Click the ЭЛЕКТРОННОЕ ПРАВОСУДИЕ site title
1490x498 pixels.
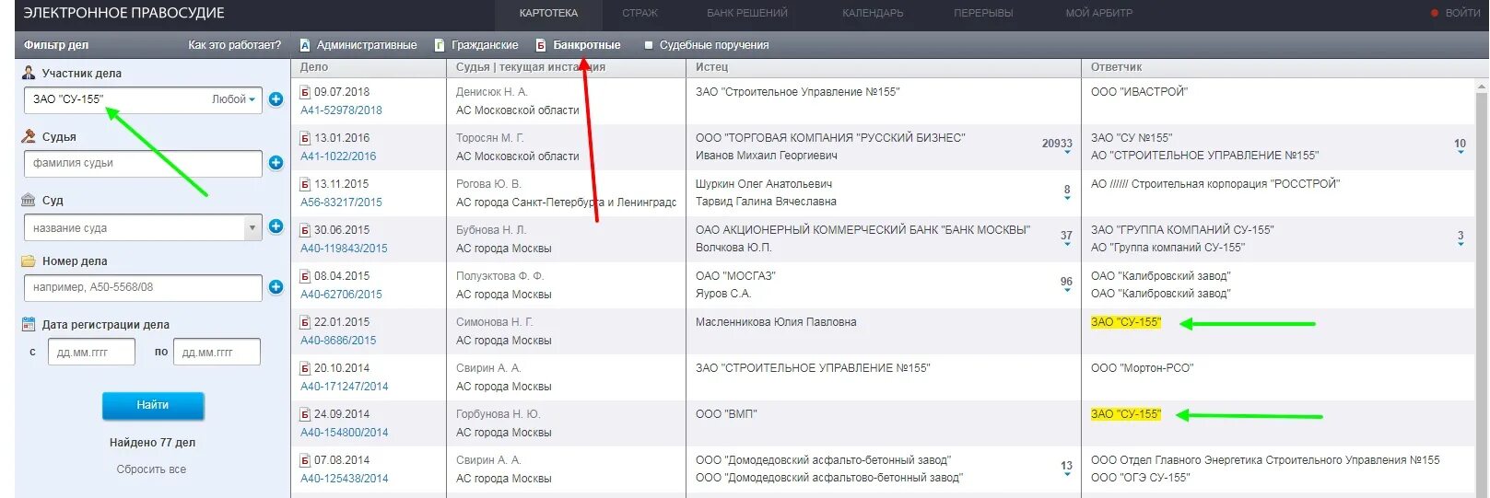click(x=123, y=13)
